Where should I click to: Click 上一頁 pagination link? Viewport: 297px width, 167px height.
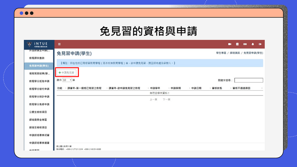(x=153, y=100)
